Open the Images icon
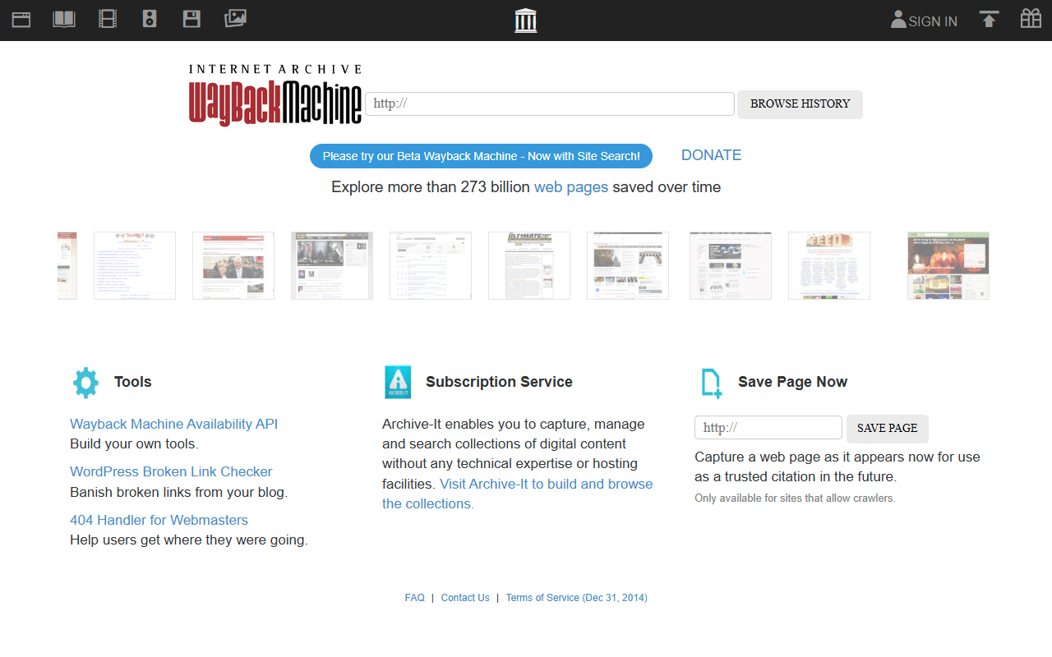This screenshot has width=1052, height=657. 235,18
